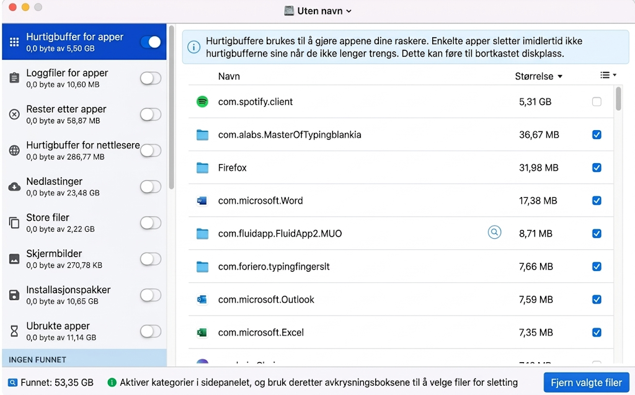This screenshot has width=635, height=395.
Task: Select the Nedlastinger category
Action: point(84,187)
